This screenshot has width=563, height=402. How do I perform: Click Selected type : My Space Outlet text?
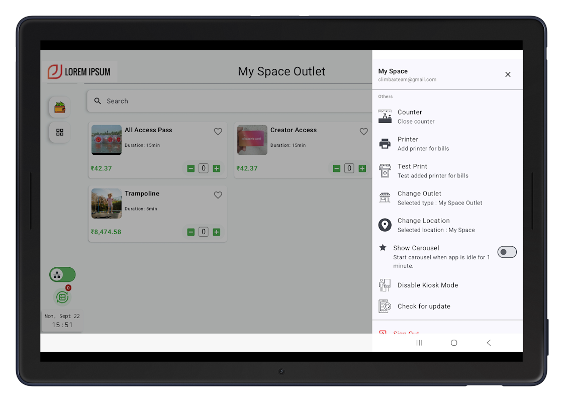click(440, 203)
